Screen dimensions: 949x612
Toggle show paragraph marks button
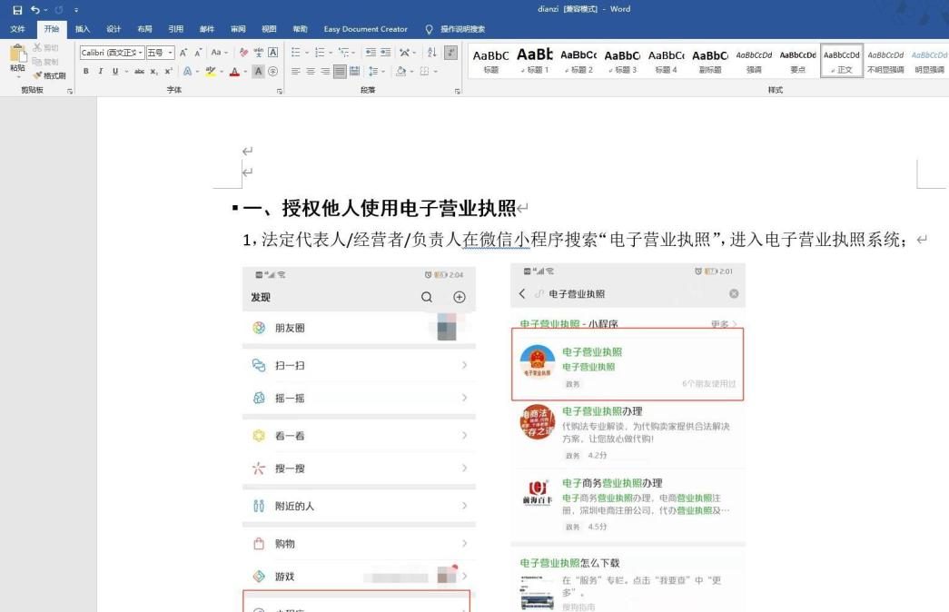[451, 53]
